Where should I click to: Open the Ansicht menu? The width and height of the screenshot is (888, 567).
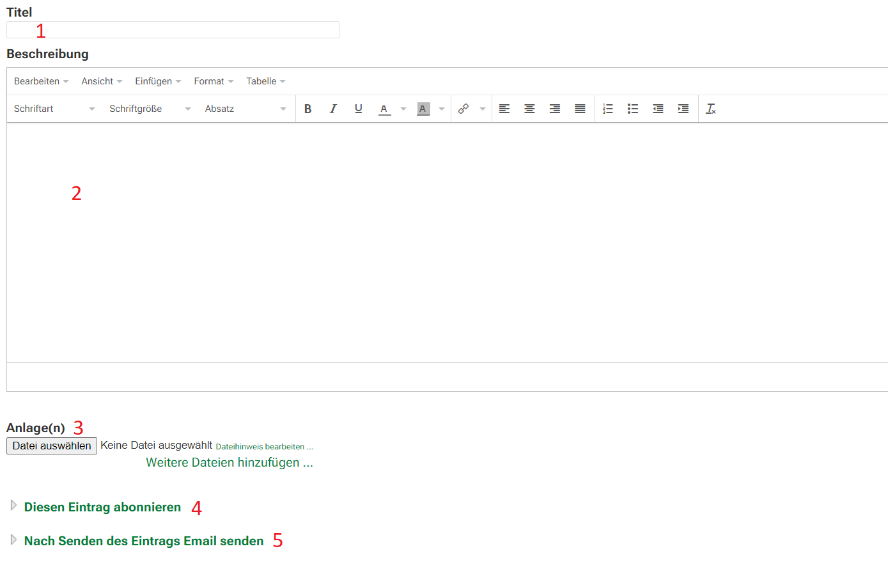[x=102, y=81]
